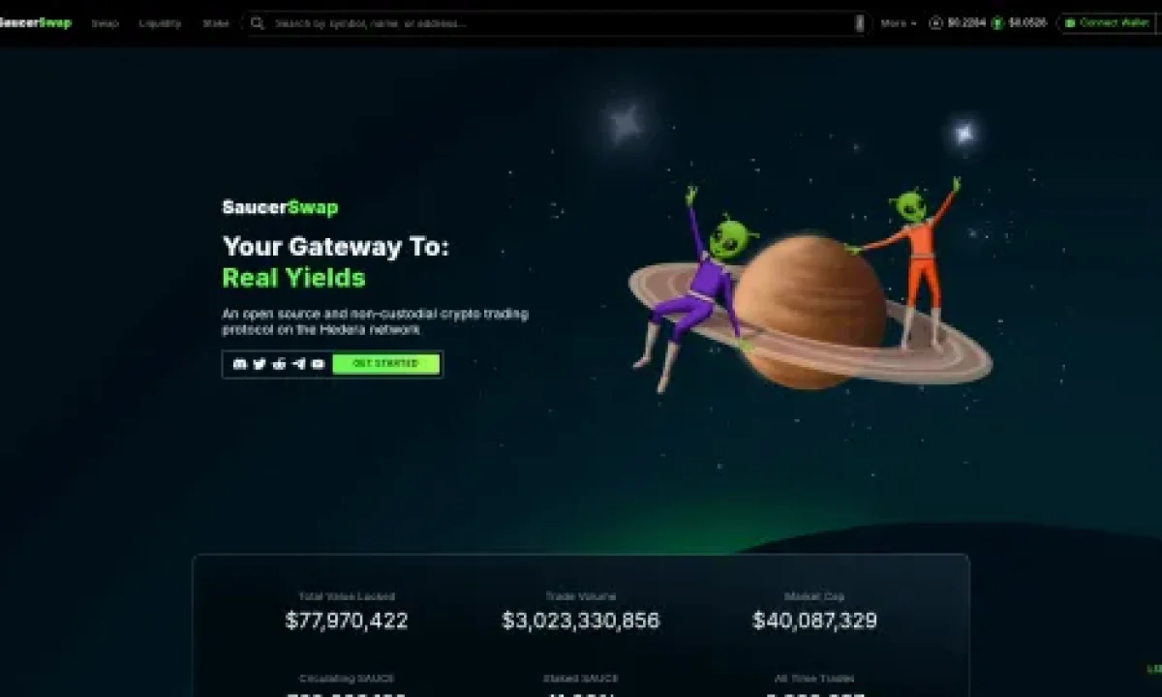Click the Market Cap statistic

click(x=815, y=621)
